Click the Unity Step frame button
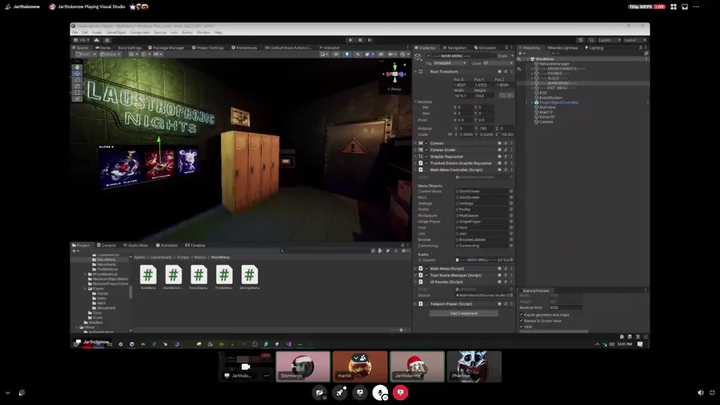This screenshot has height=405, width=720. [370, 40]
